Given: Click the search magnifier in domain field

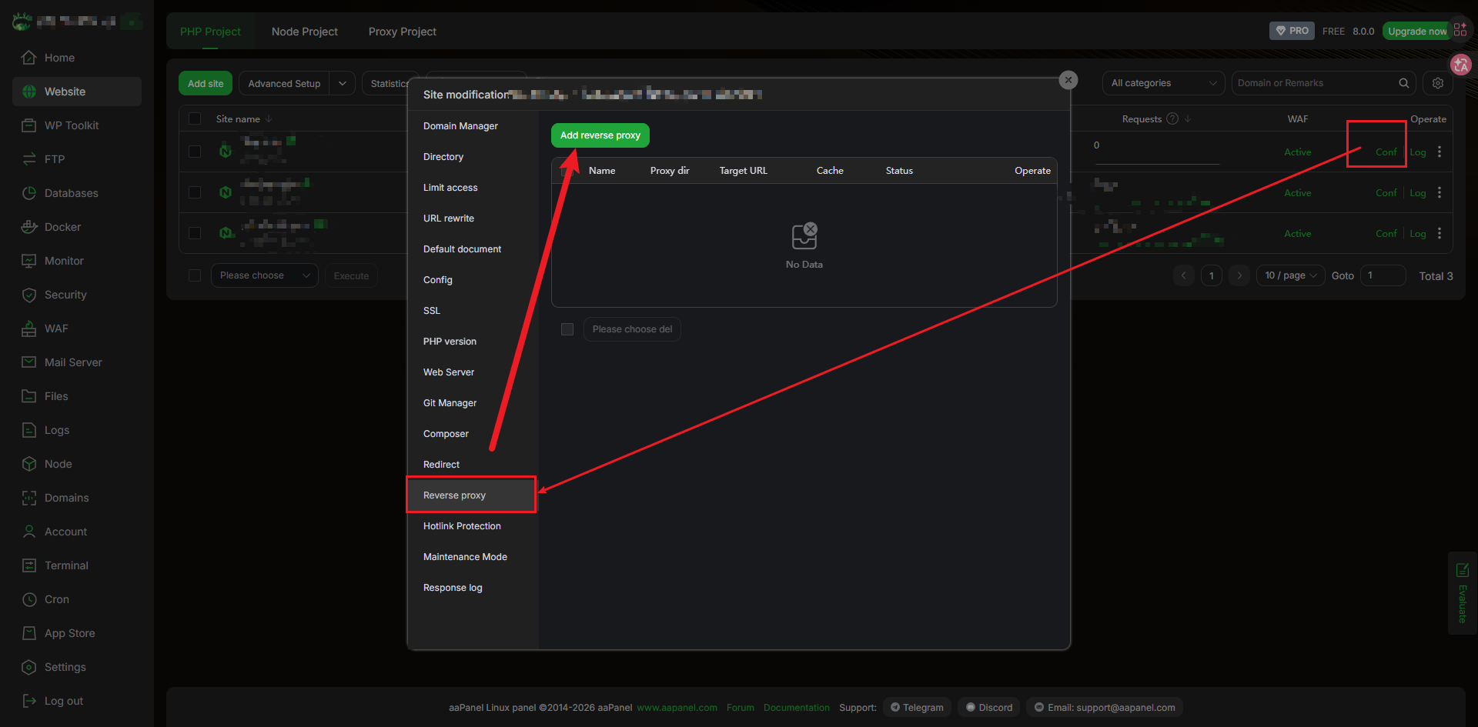Looking at the screenshot, I should pyautogui.click(x=1403, y=83).
